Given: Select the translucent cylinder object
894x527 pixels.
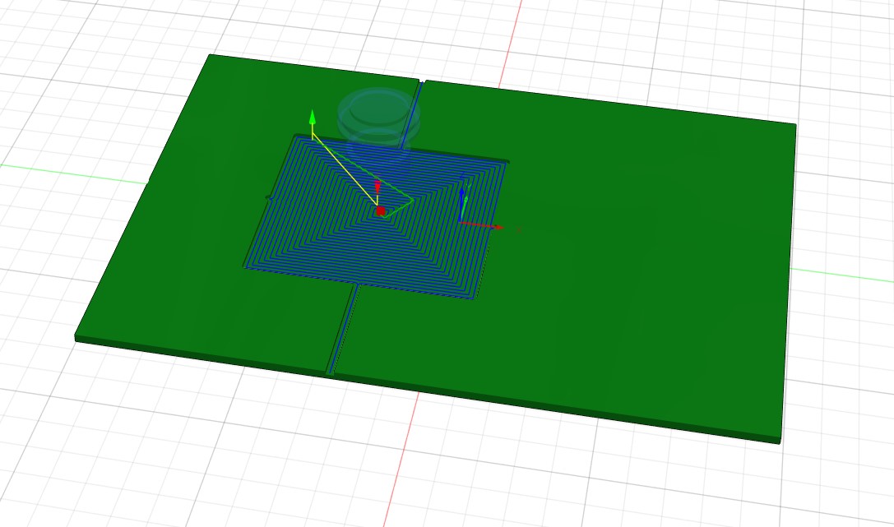Looking at the screenshot, I should pyautogui.click(x=378, y=113).
